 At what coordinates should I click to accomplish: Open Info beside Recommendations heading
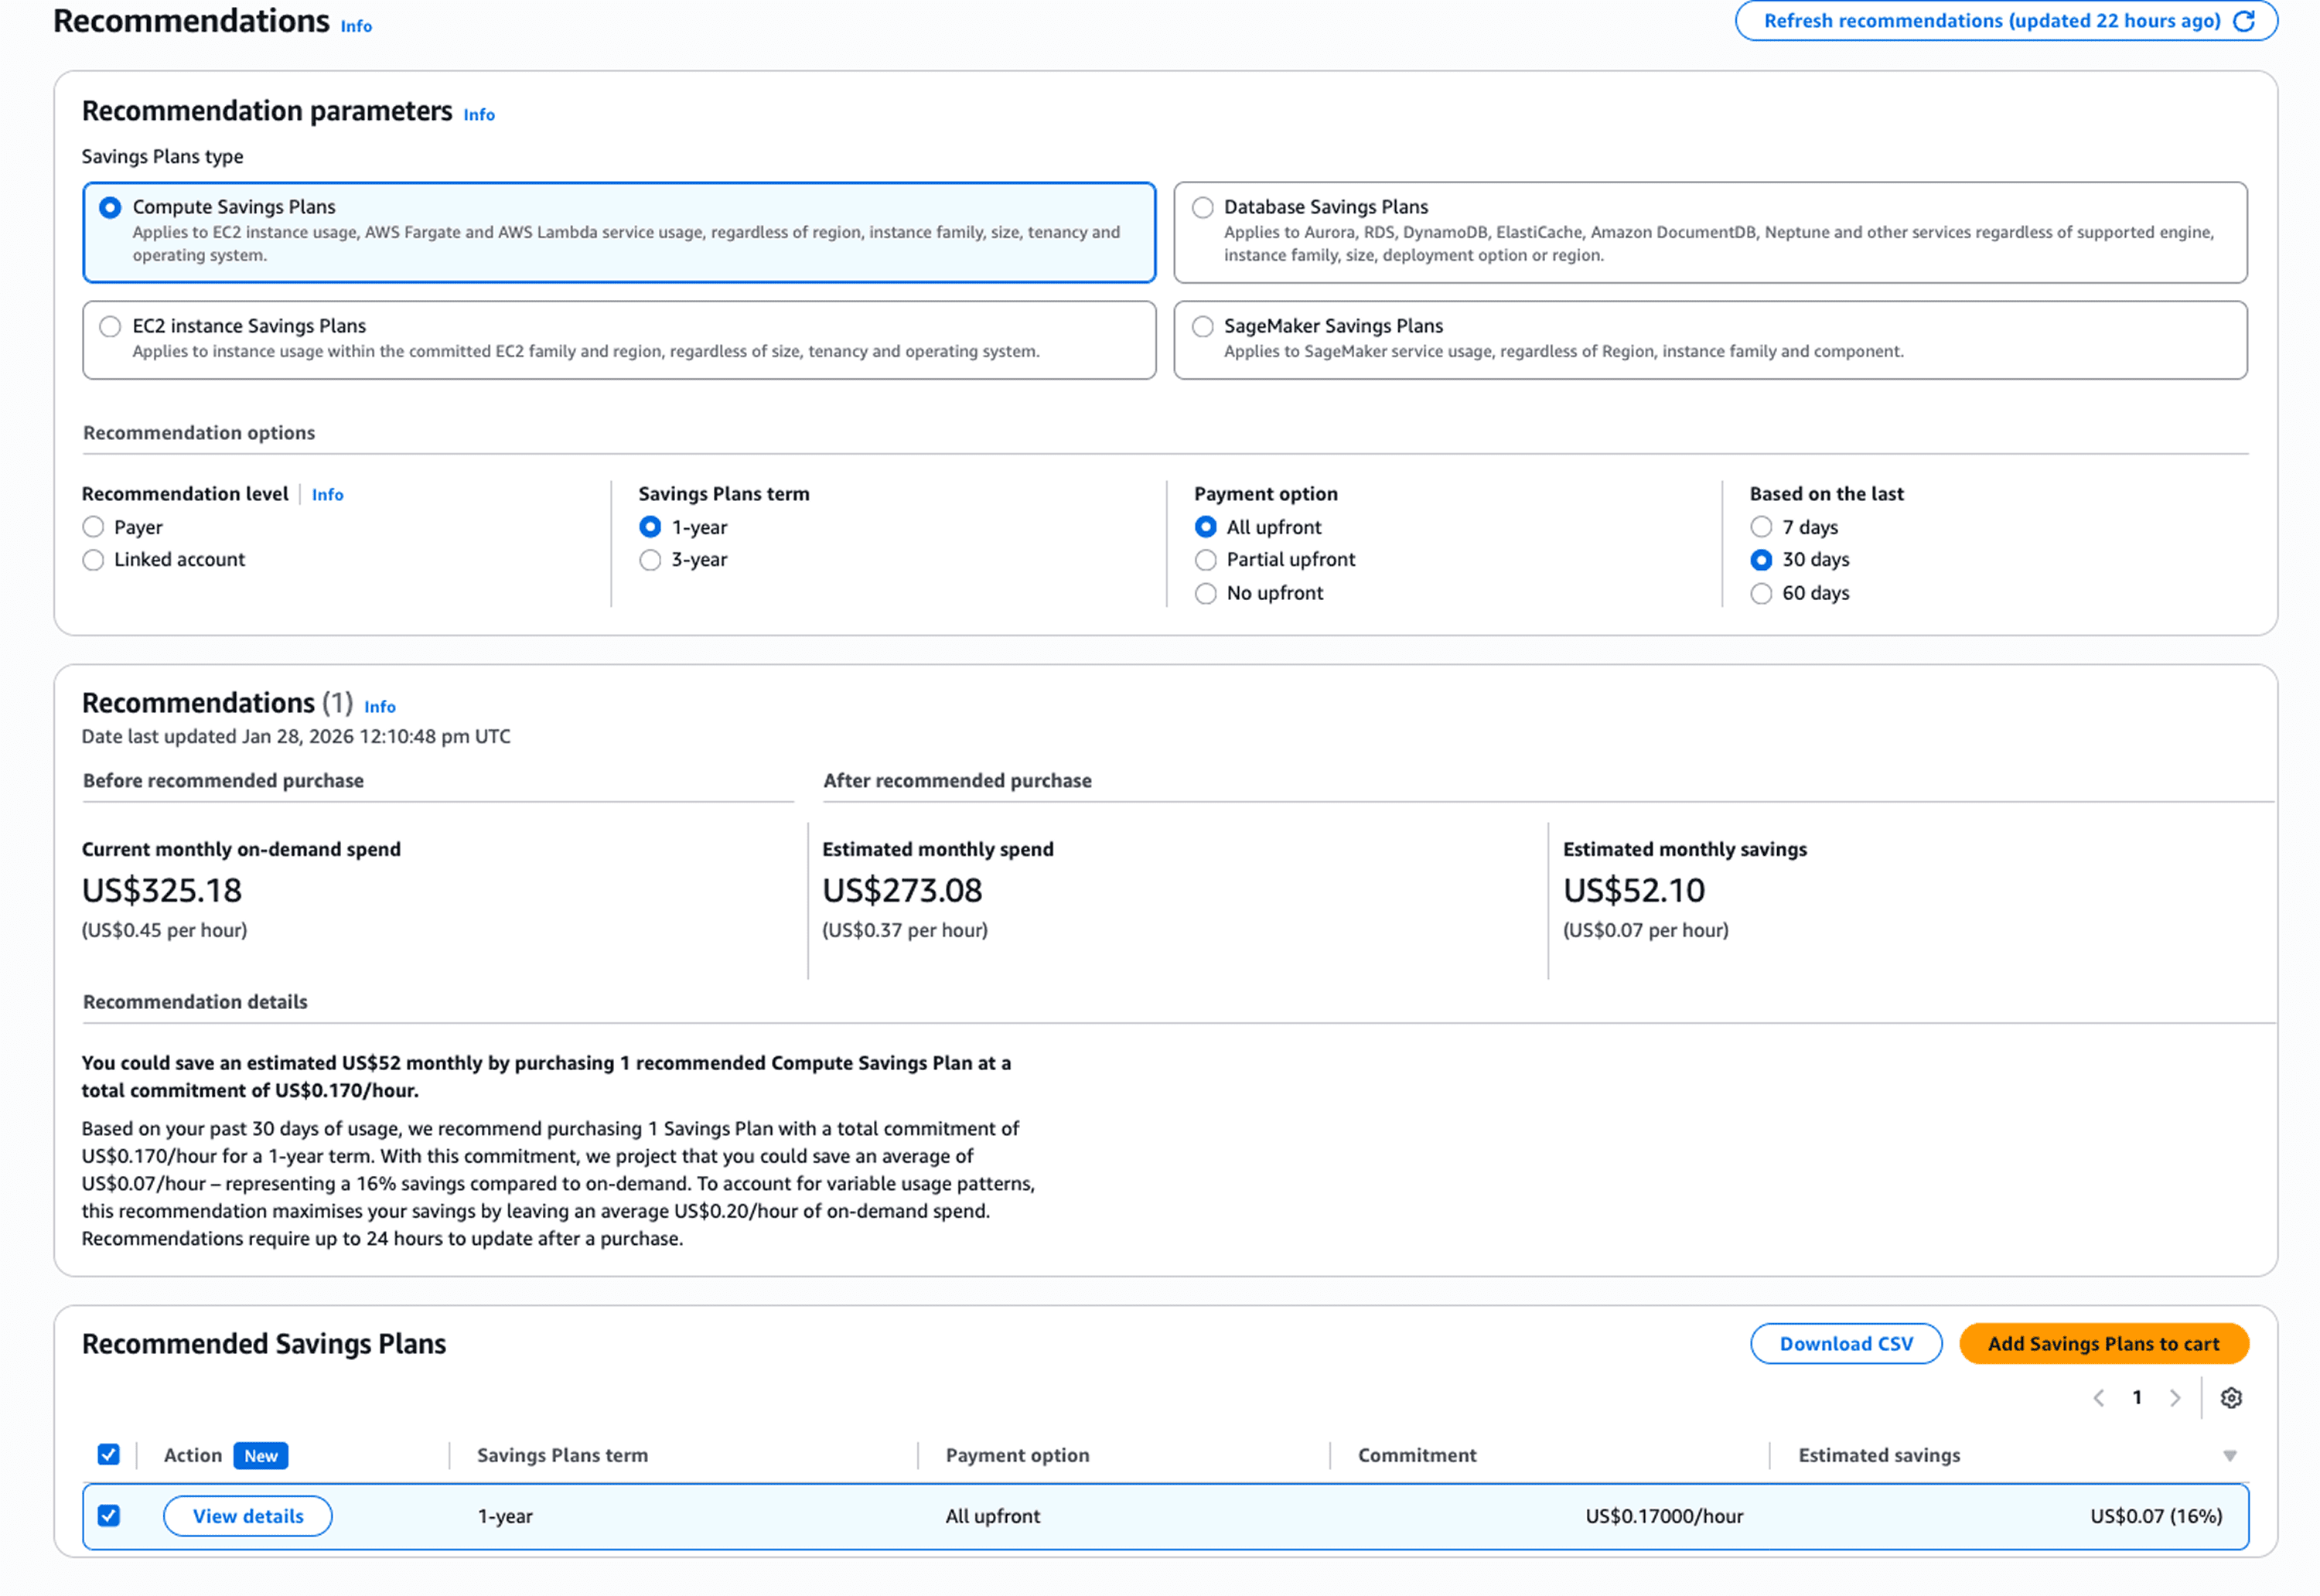point(356,26)
